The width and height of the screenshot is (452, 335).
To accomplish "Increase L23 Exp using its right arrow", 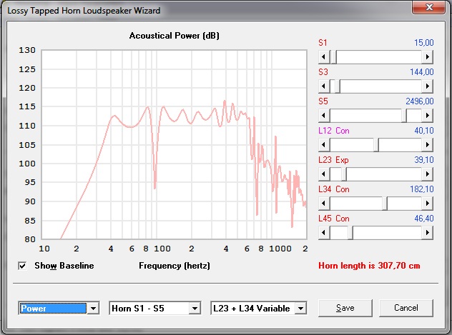I will pos(427,174).
